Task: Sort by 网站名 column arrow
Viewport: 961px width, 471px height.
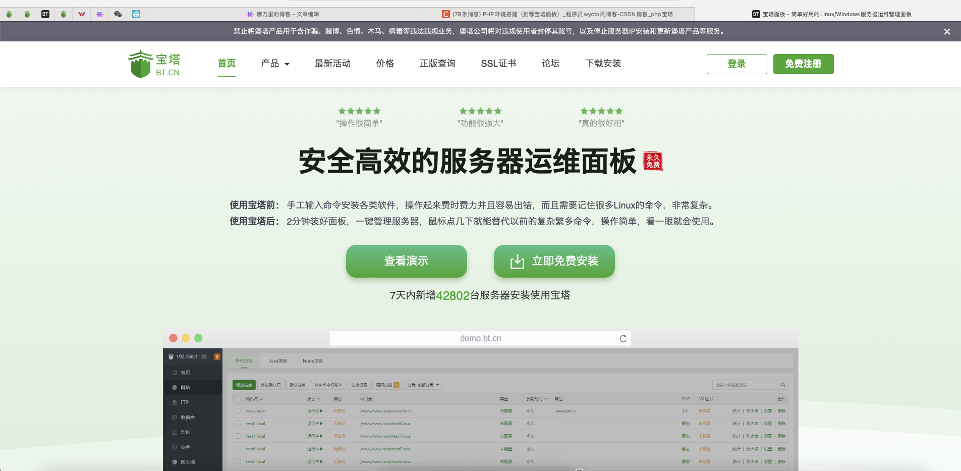Action: 261,399
